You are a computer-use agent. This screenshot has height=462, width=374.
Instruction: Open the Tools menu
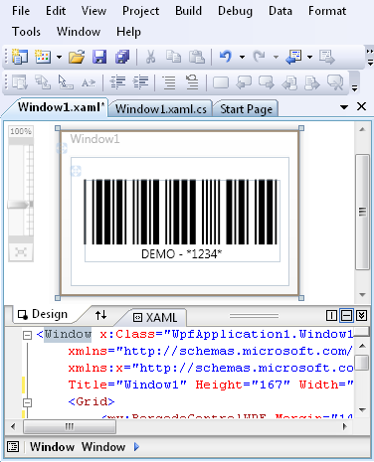pos(26,32)
